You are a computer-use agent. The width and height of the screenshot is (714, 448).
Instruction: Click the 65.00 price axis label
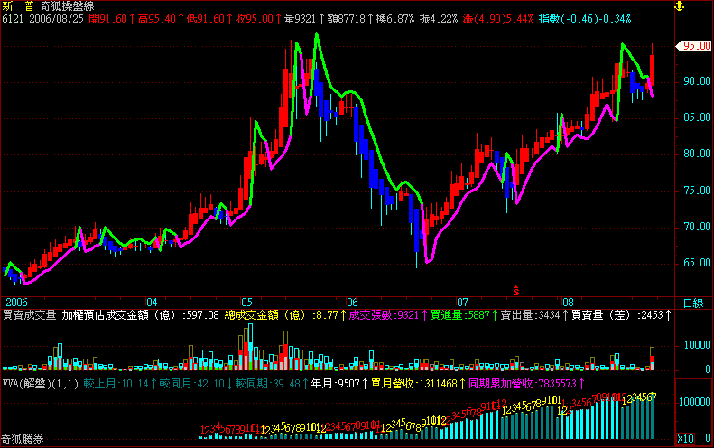(x=697, y=263)
